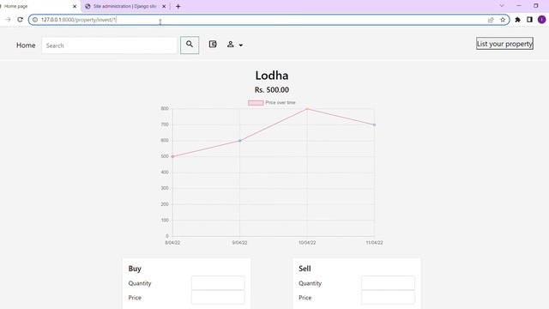Close the Home page tab
This screenshot has width=549, height=309.
(x=75, y=6)
